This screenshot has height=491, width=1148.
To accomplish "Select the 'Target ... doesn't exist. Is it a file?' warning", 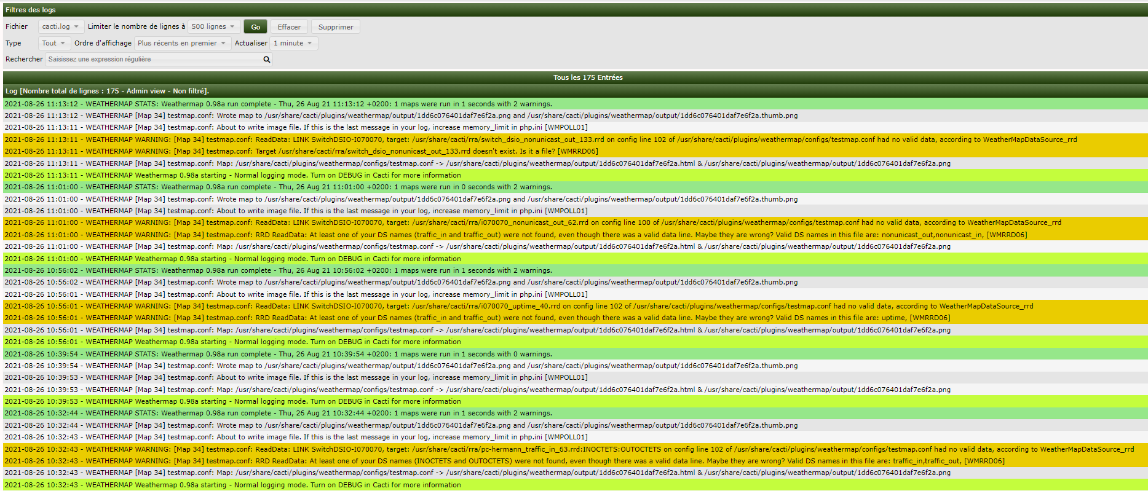I will tap(575, 151).
